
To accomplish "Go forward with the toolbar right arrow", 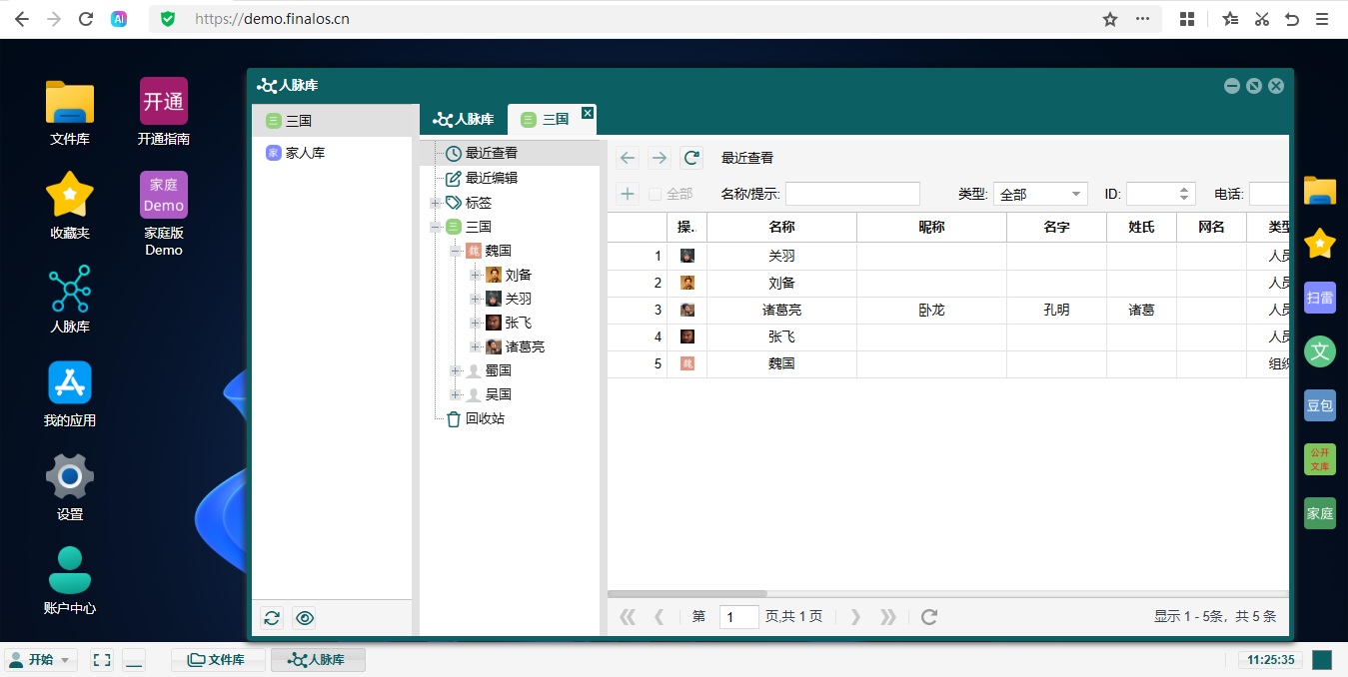I will (660, 158).
